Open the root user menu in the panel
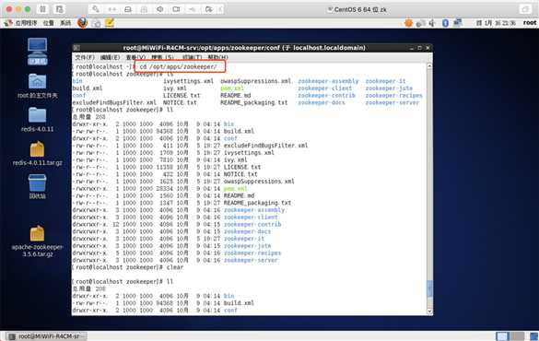This screenshot has height=341, width=539. click(530, 23)
